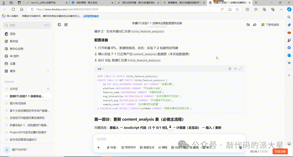Switch to the 数据集成 browser tab
This screenshot has height=157, width=293.
pos(184,3)
